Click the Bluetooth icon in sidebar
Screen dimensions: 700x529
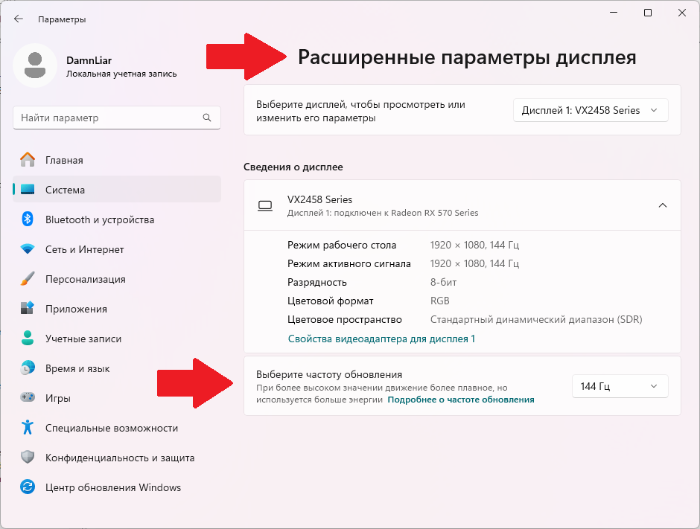coord(28,219)
